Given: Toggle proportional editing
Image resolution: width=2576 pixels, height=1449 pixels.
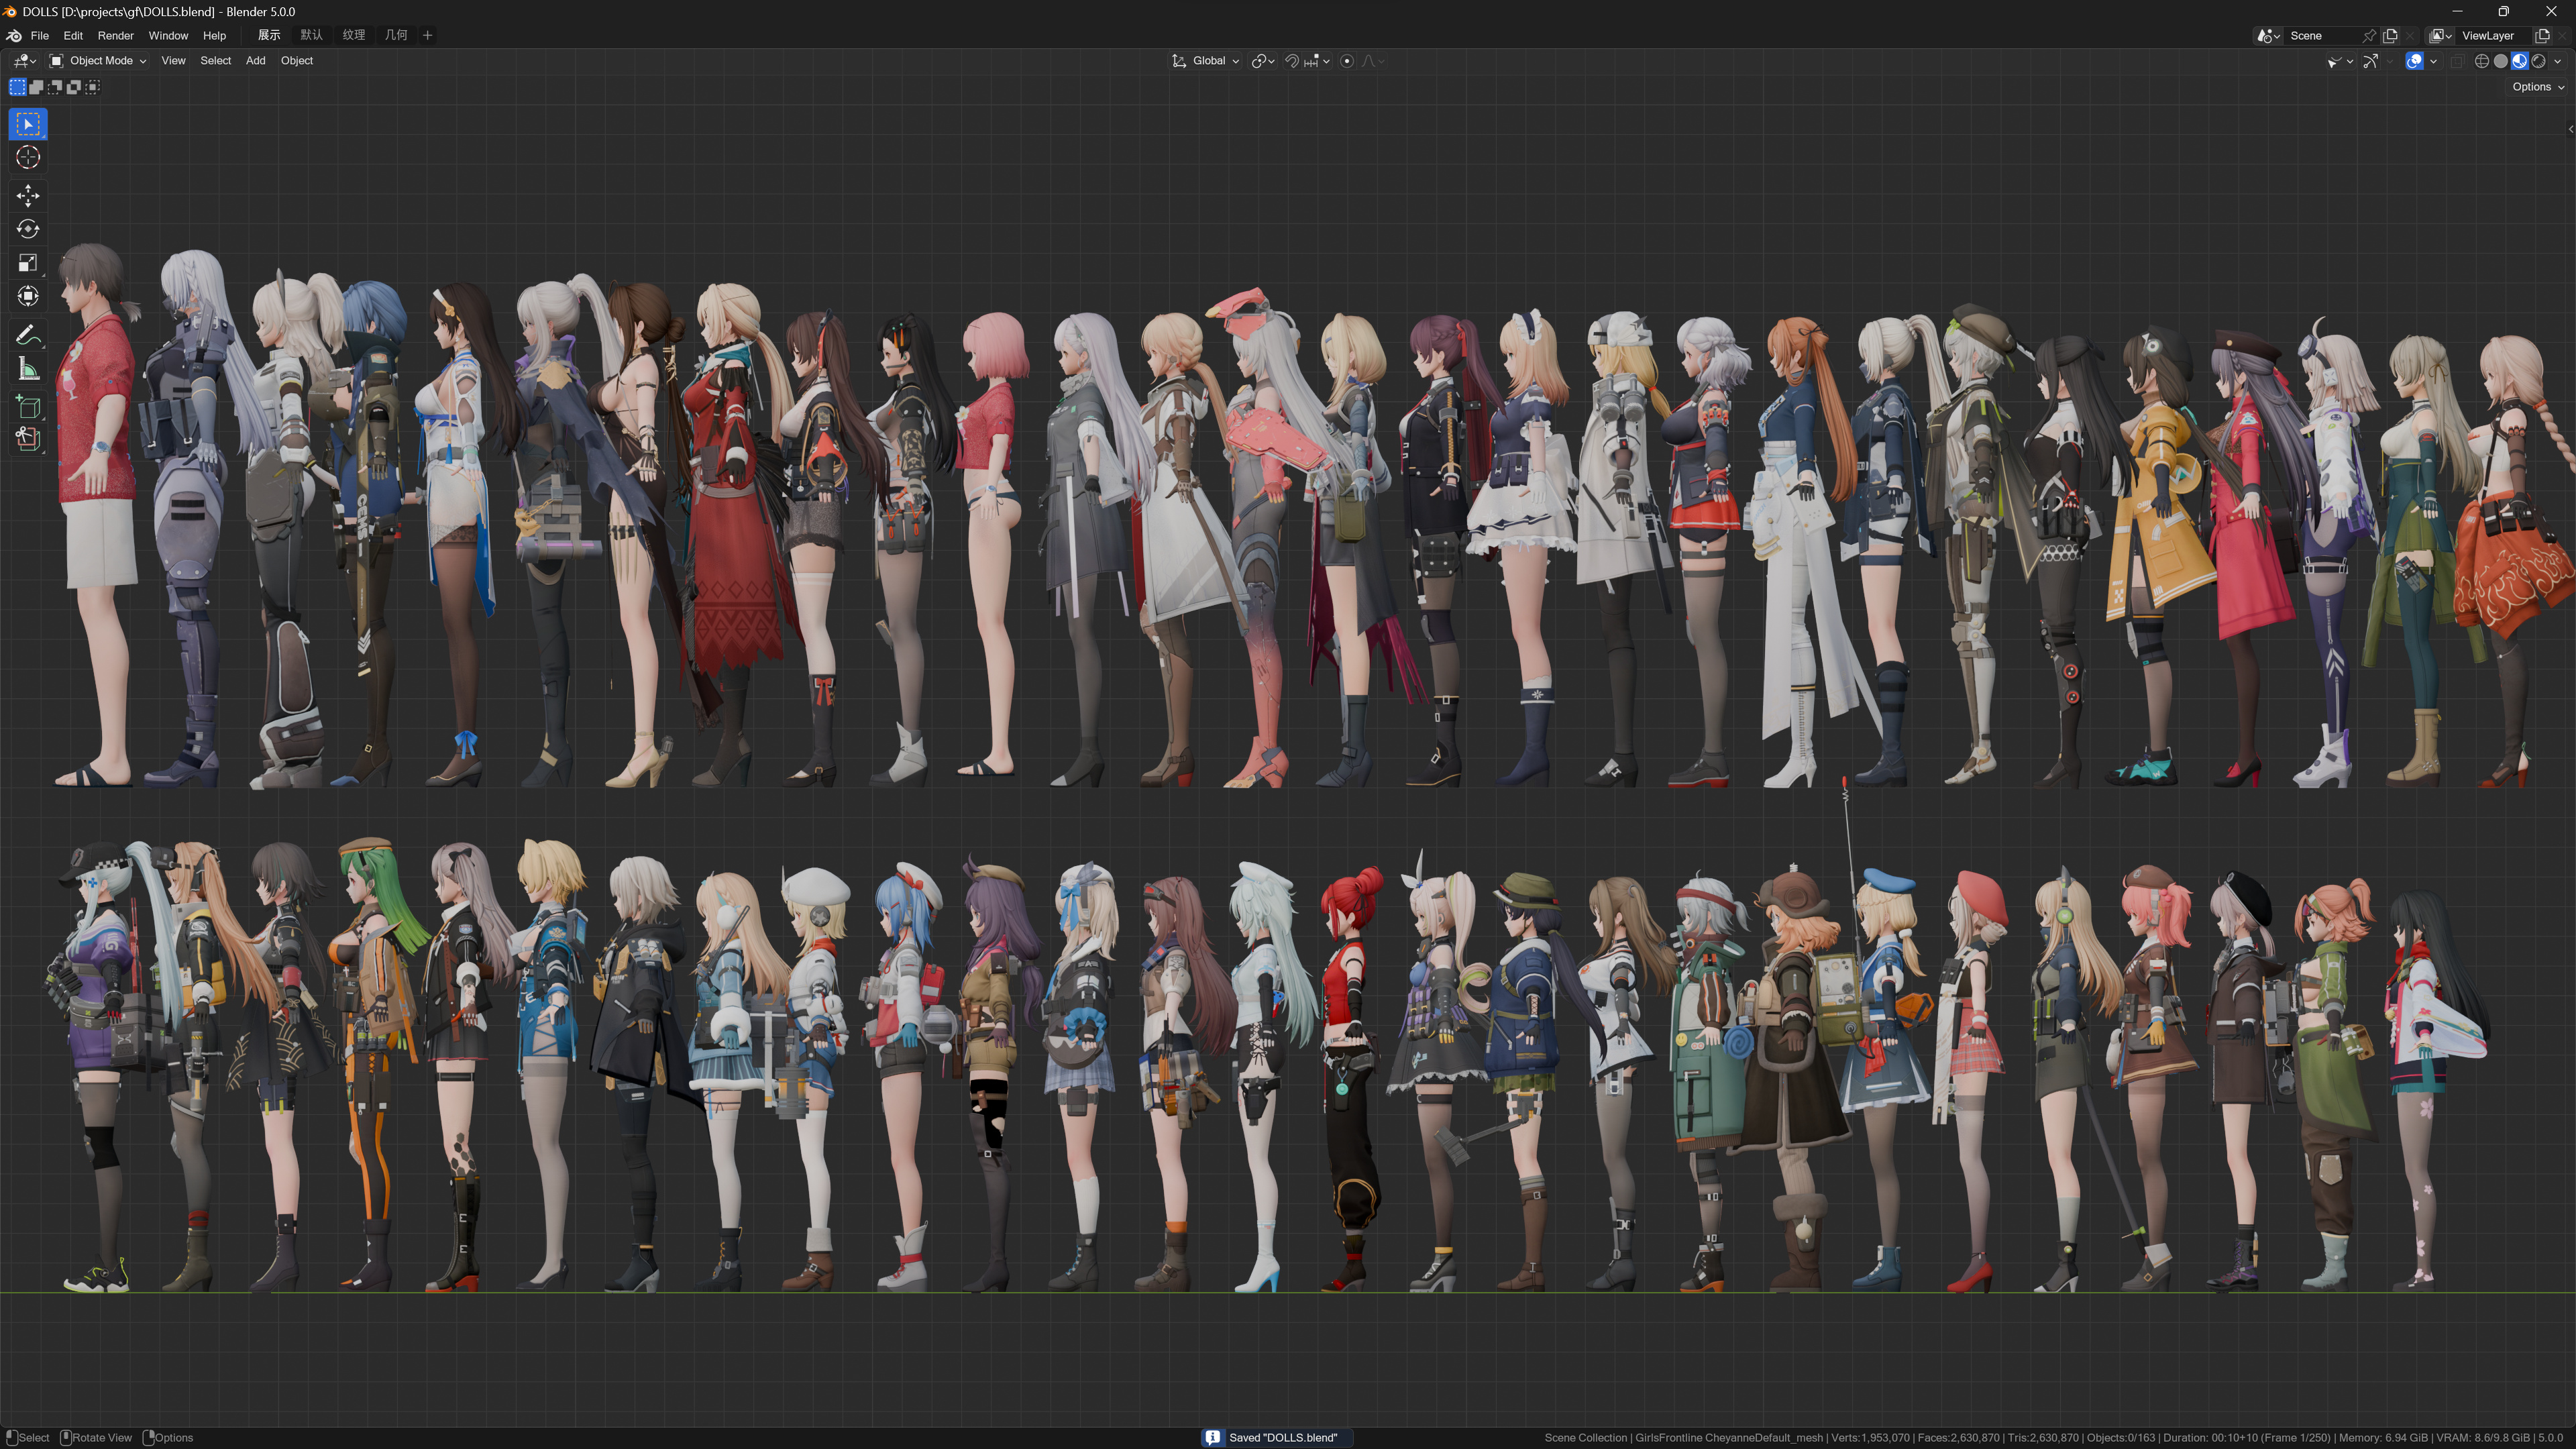Looking at the screenshot, I should (x=1347, y=61).
